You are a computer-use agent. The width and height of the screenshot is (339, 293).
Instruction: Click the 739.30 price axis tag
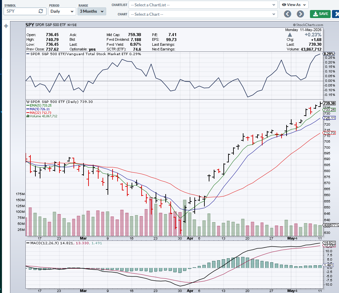tap(329, 103)
